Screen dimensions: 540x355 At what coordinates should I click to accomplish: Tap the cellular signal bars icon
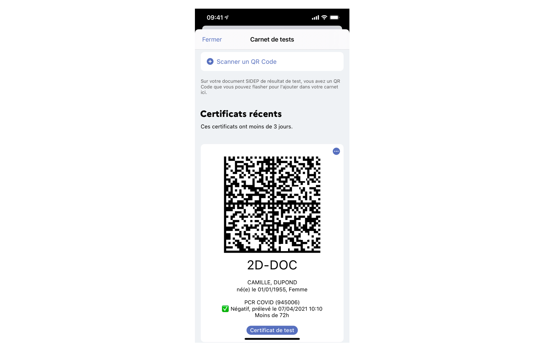(x=315, y=18)
